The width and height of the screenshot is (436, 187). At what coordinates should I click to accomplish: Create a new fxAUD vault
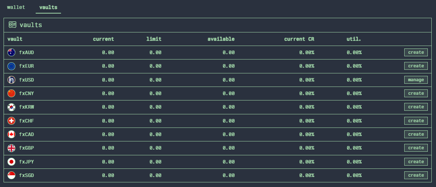416,52
